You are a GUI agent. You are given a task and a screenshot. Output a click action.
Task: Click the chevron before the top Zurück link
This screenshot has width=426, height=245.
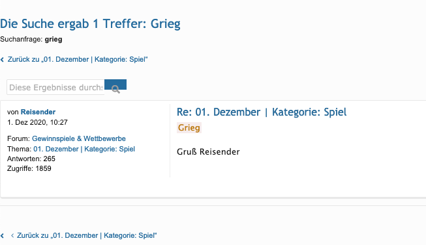coord(2,60)
